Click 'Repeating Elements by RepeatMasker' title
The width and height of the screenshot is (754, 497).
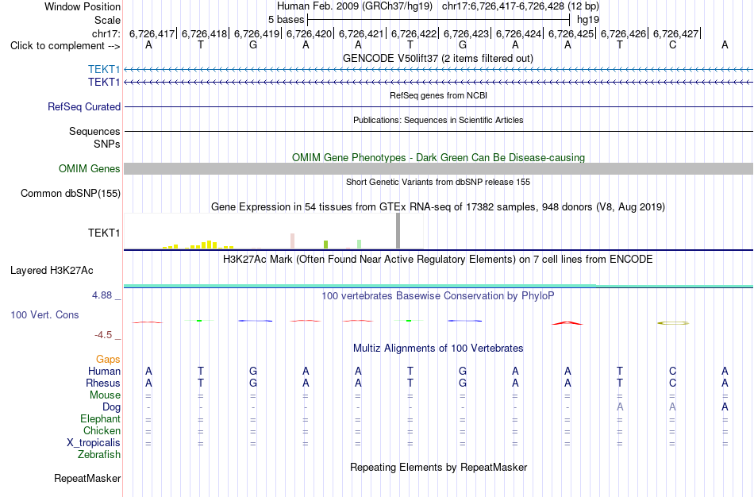438,467
